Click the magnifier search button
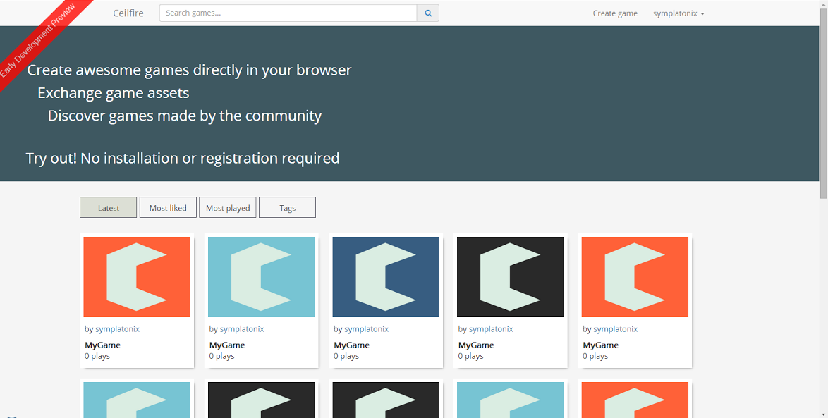This screenshot has width=828, height=418. tap(427, 13)
